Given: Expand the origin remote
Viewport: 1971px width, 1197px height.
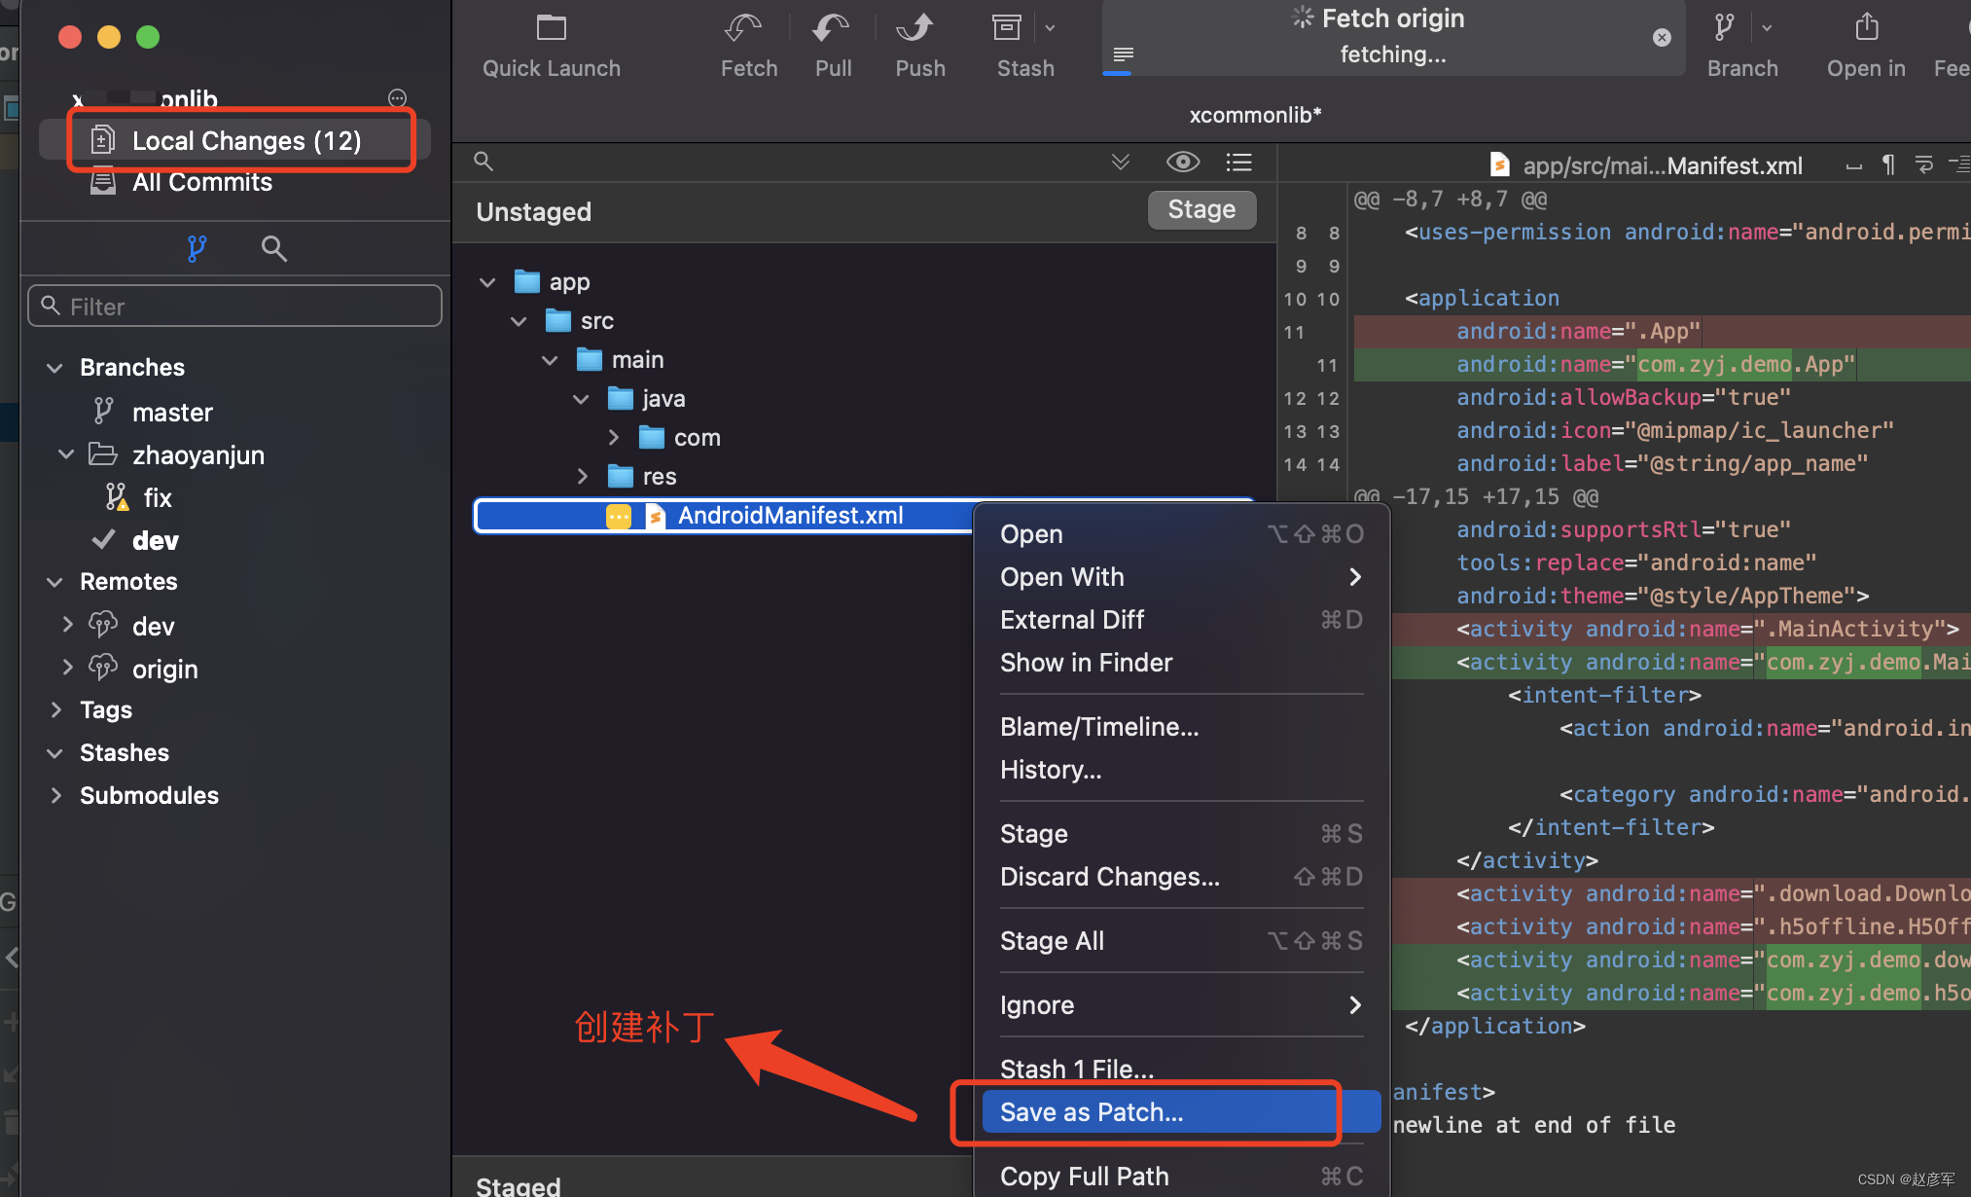Looking at the screenshot, I should [x=67, y=668].
